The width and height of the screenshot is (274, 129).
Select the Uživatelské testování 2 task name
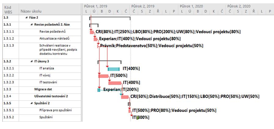click(51, 96)
